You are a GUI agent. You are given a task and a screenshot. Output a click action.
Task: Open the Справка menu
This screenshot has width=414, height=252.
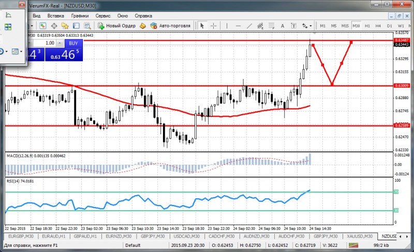(x=143, y=16)
